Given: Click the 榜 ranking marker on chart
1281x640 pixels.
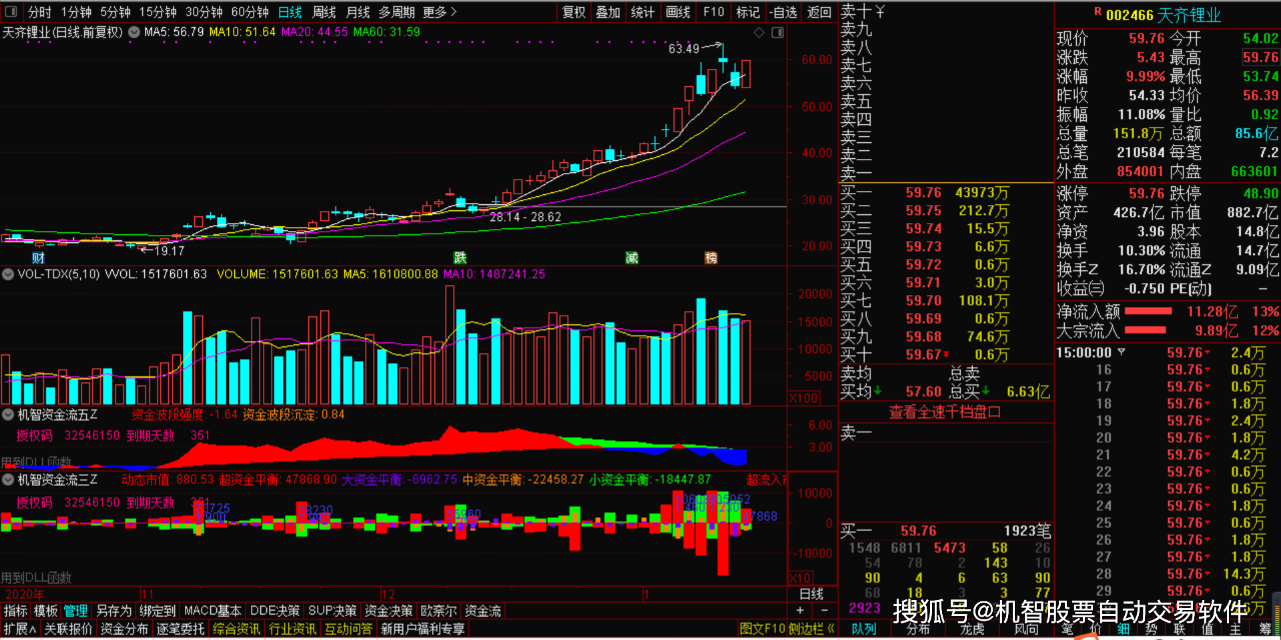Looking at the screenshot, I should pos(711,258).
